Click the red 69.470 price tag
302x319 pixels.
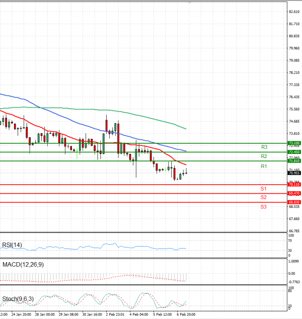294,193
